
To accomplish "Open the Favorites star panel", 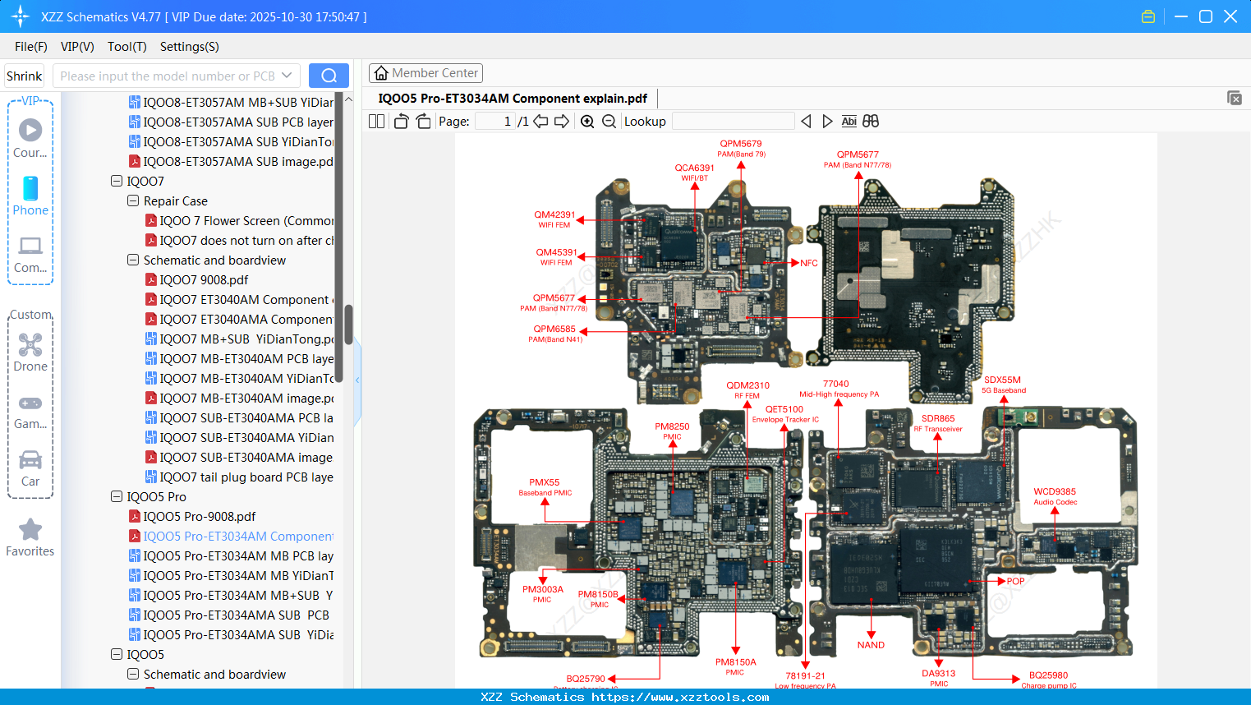I will (30, 537).
